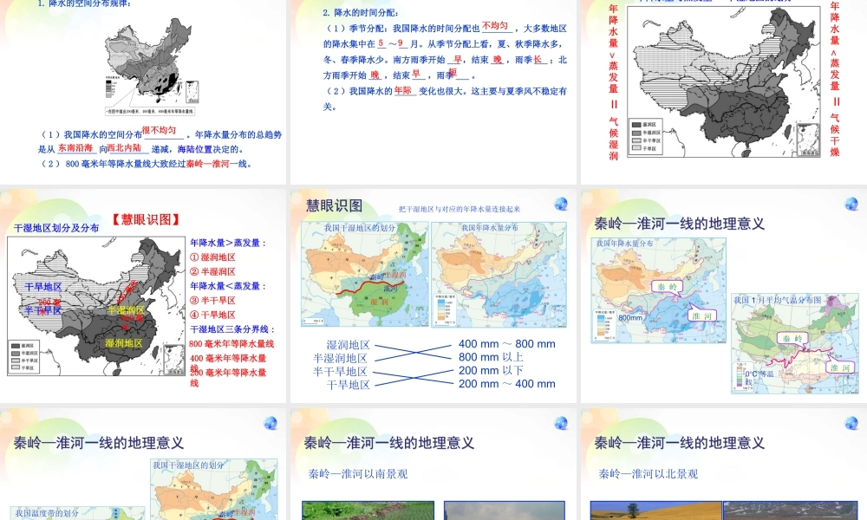Image resolution: width=867 pixels, height=520 pixels.
Task: Select the 我国年降水量分布 map with 800mm label
Action: [658, 290]
